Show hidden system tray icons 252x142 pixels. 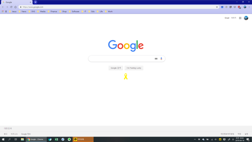pyautogui.click(x=195, y=139)
